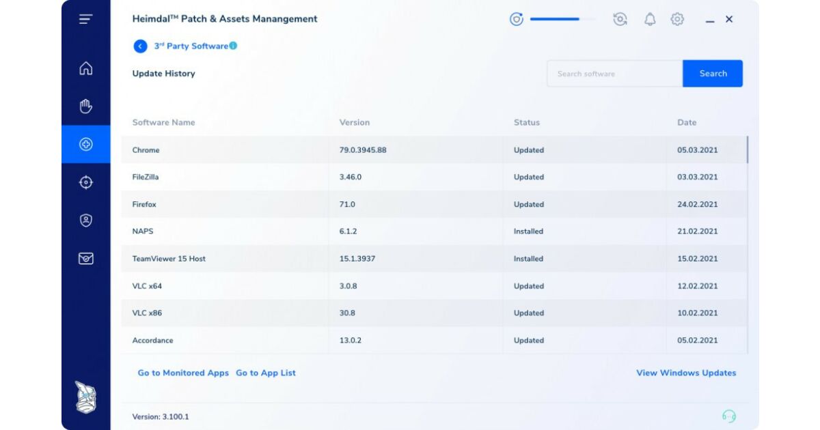Click the scan refresh icon in header
The image size is (820, 430).
[620, 19]
